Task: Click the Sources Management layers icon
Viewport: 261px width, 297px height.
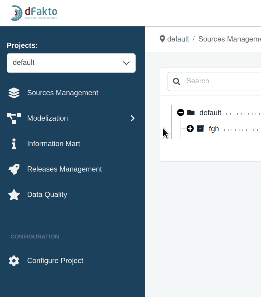Action: [14, 93]
